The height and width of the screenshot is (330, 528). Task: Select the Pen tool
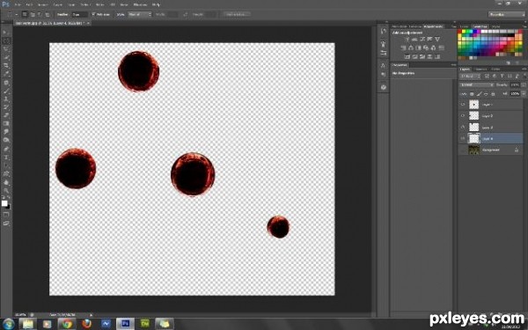pos(6,149)
